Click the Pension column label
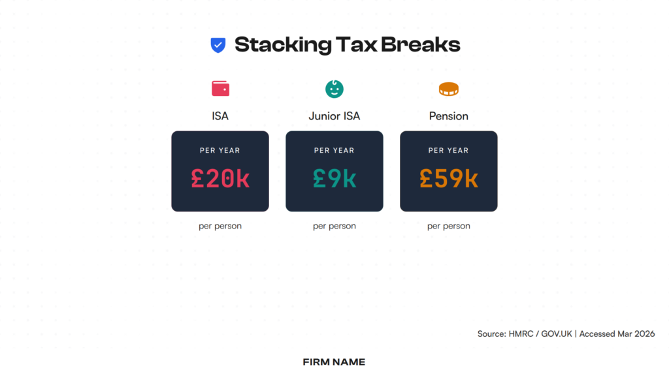 448,116
